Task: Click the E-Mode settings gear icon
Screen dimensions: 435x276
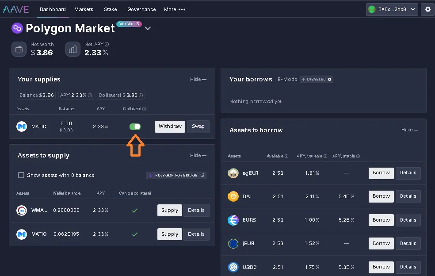Action: pyautogui.click(x=330, y=80)
